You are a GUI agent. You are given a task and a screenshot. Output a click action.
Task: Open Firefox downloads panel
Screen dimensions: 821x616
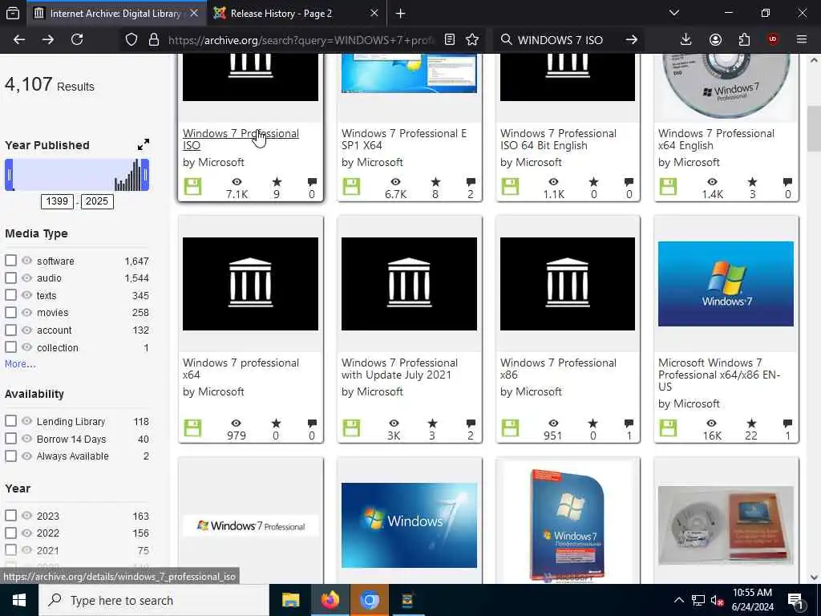[x=686, y=39]
